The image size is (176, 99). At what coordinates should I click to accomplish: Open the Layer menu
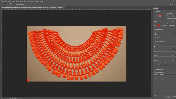click(x=13, y=1)
